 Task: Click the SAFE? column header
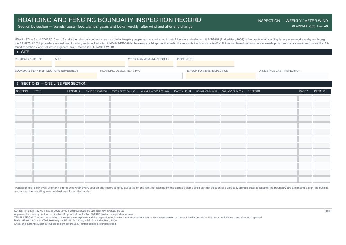pos(303,91)
